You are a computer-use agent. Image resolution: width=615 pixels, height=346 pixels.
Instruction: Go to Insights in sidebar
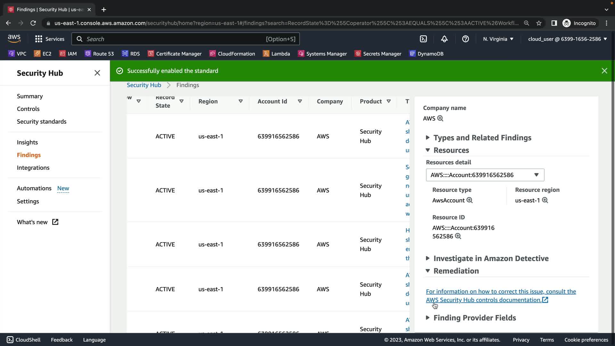coord(27,142)
